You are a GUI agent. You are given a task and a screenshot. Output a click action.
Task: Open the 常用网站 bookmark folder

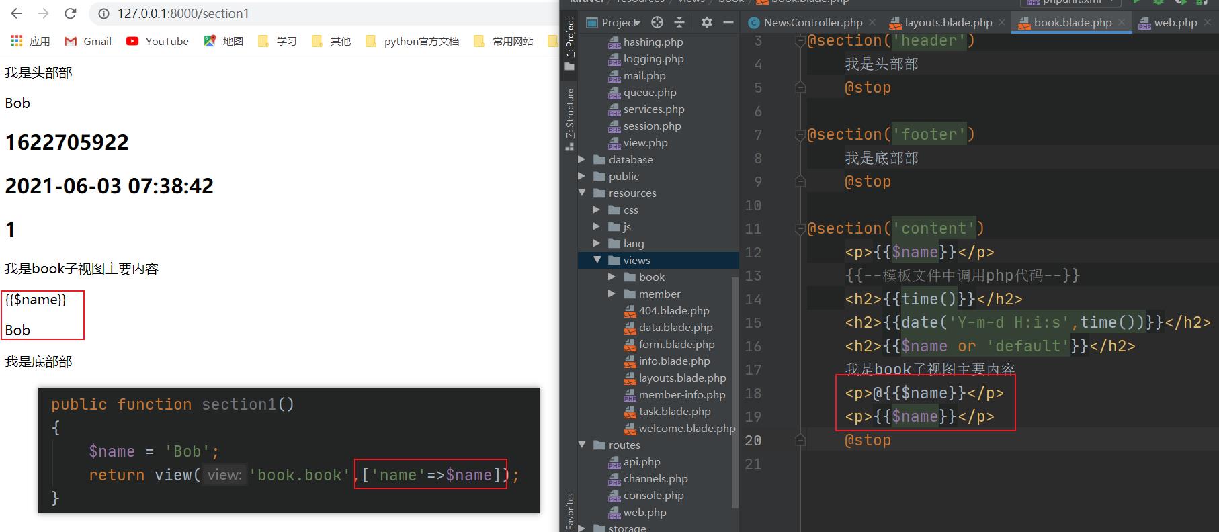(503, 41)
